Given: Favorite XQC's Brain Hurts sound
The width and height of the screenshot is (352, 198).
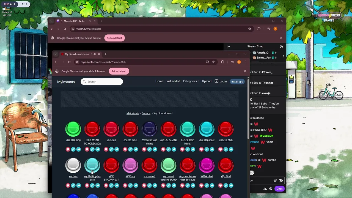Looking at the screenshot, I should (182, 149).
